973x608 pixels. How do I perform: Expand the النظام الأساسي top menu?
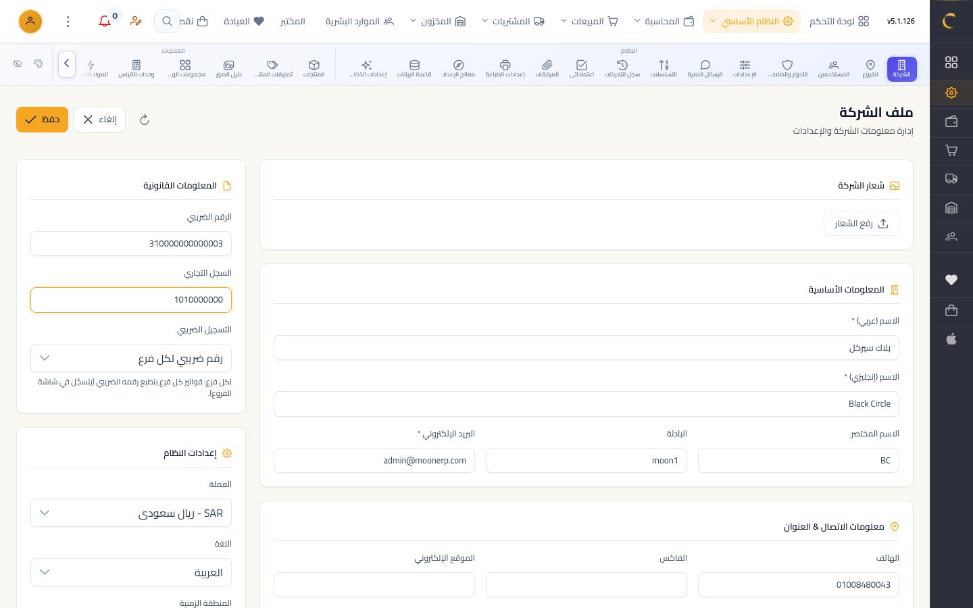(x=751, y=22)
